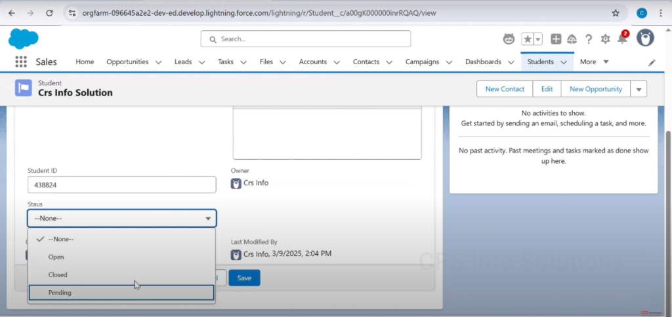The image size is (672, 317).
Task: Click the Save button
Action: point(244,278)
